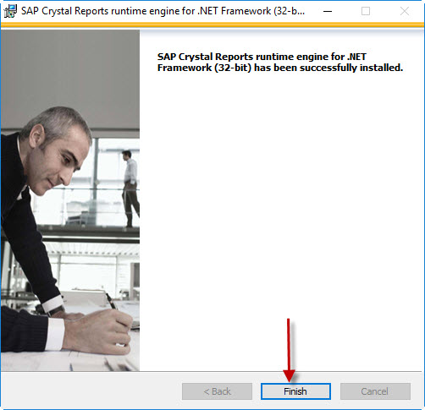Click the man walking in the background
425x410 pixels.
tap(130, 189)
